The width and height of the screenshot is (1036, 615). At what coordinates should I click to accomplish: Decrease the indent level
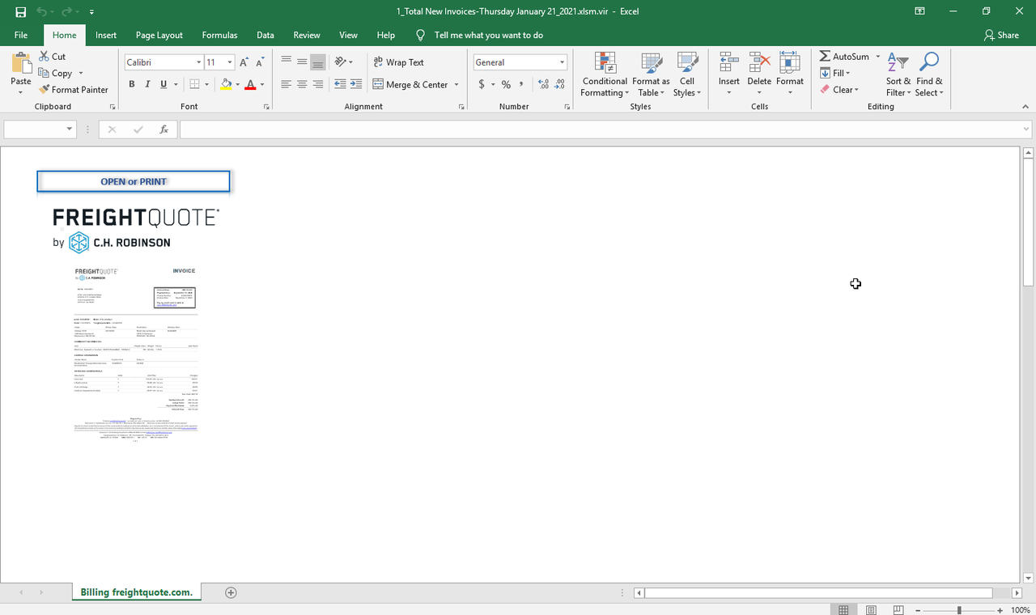coord(340,84)
